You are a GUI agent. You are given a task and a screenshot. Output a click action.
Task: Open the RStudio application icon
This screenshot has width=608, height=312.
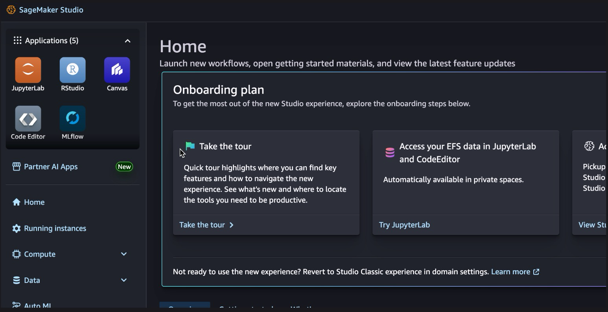72,70
